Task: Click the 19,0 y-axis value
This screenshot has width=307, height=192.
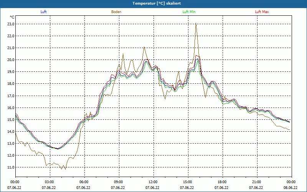Action: click(11, 72)
